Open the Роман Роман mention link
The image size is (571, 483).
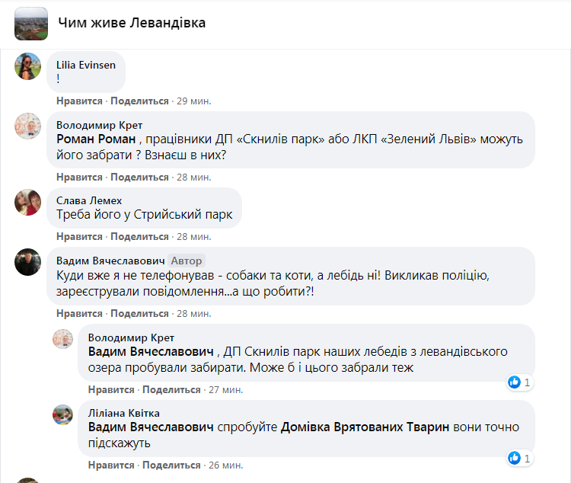96,139
